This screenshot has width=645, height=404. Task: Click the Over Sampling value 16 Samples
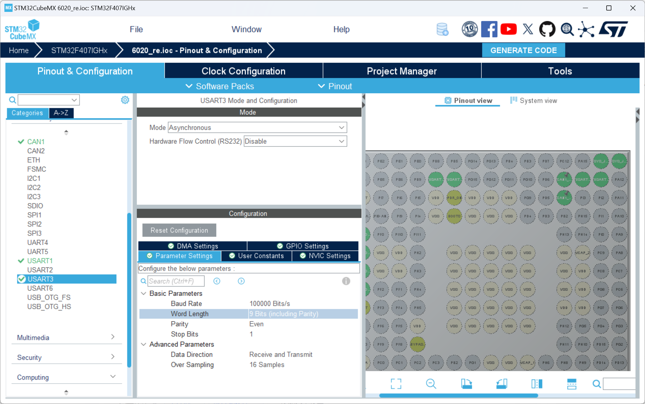pos(267,365)
